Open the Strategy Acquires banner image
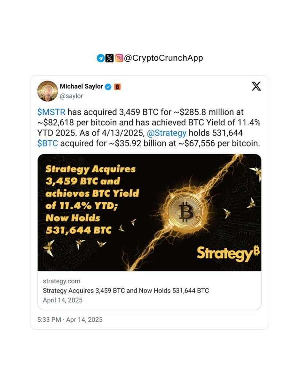The image size is (299, 374). (x=150, y=213)
